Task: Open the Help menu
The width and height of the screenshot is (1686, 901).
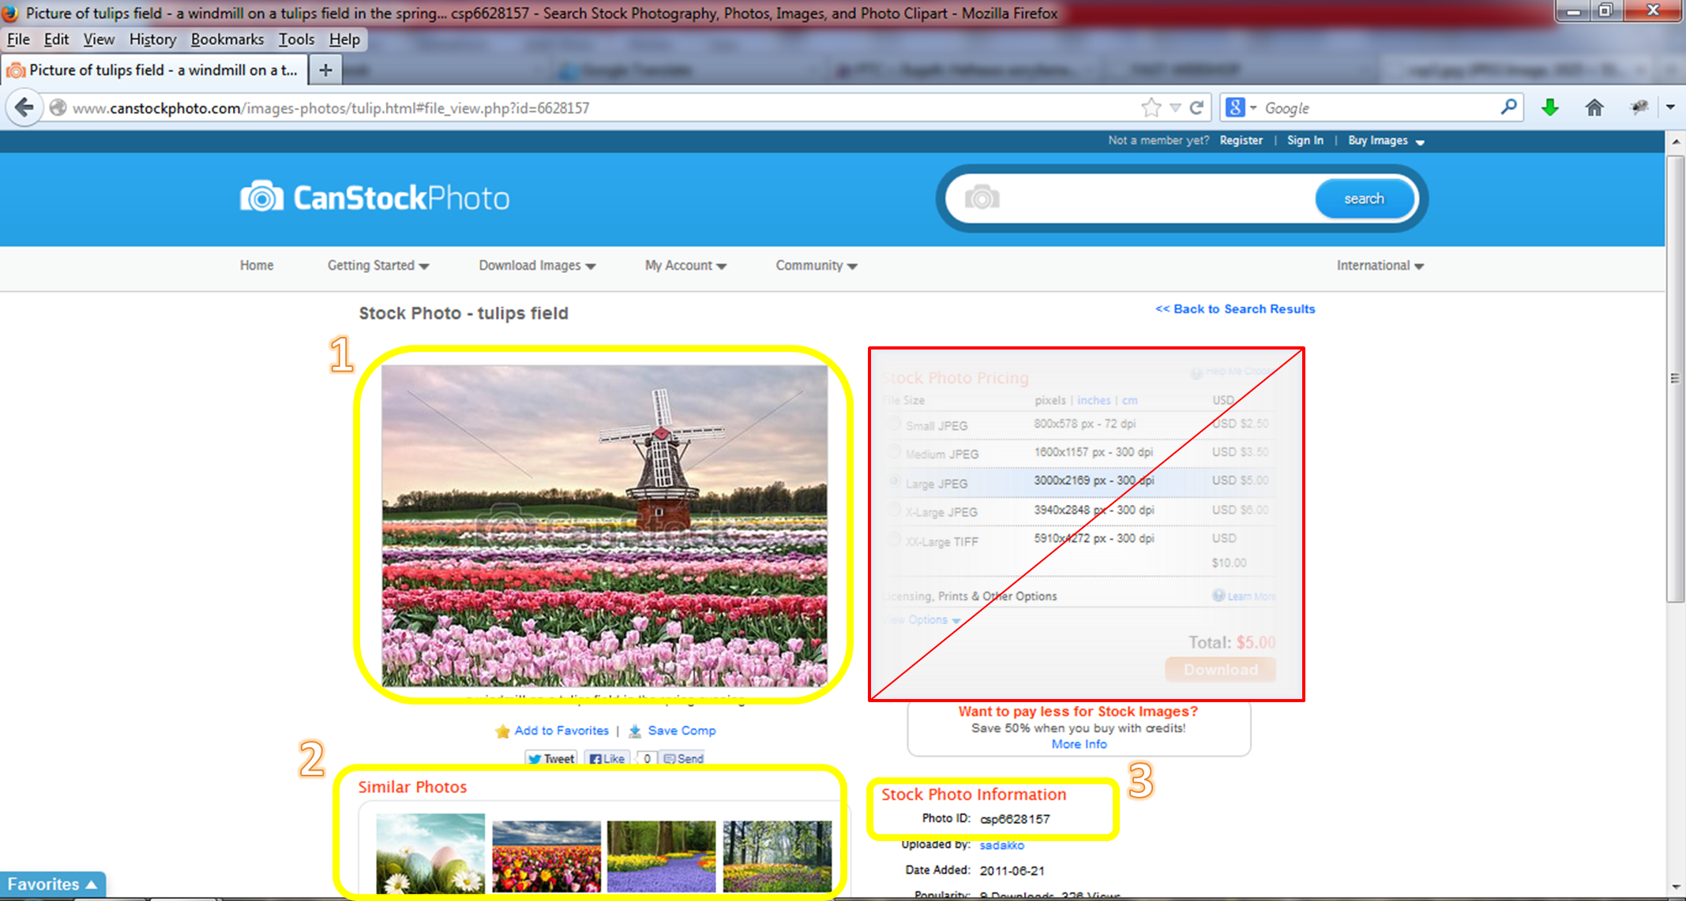Action: click(344, 39)
